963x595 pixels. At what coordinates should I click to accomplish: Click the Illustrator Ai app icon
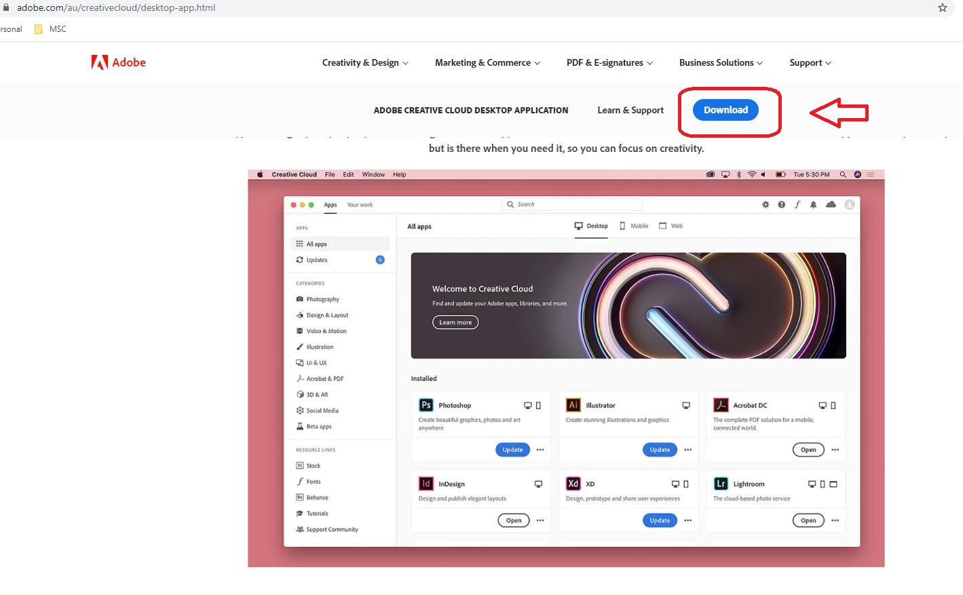pos(573,405)
